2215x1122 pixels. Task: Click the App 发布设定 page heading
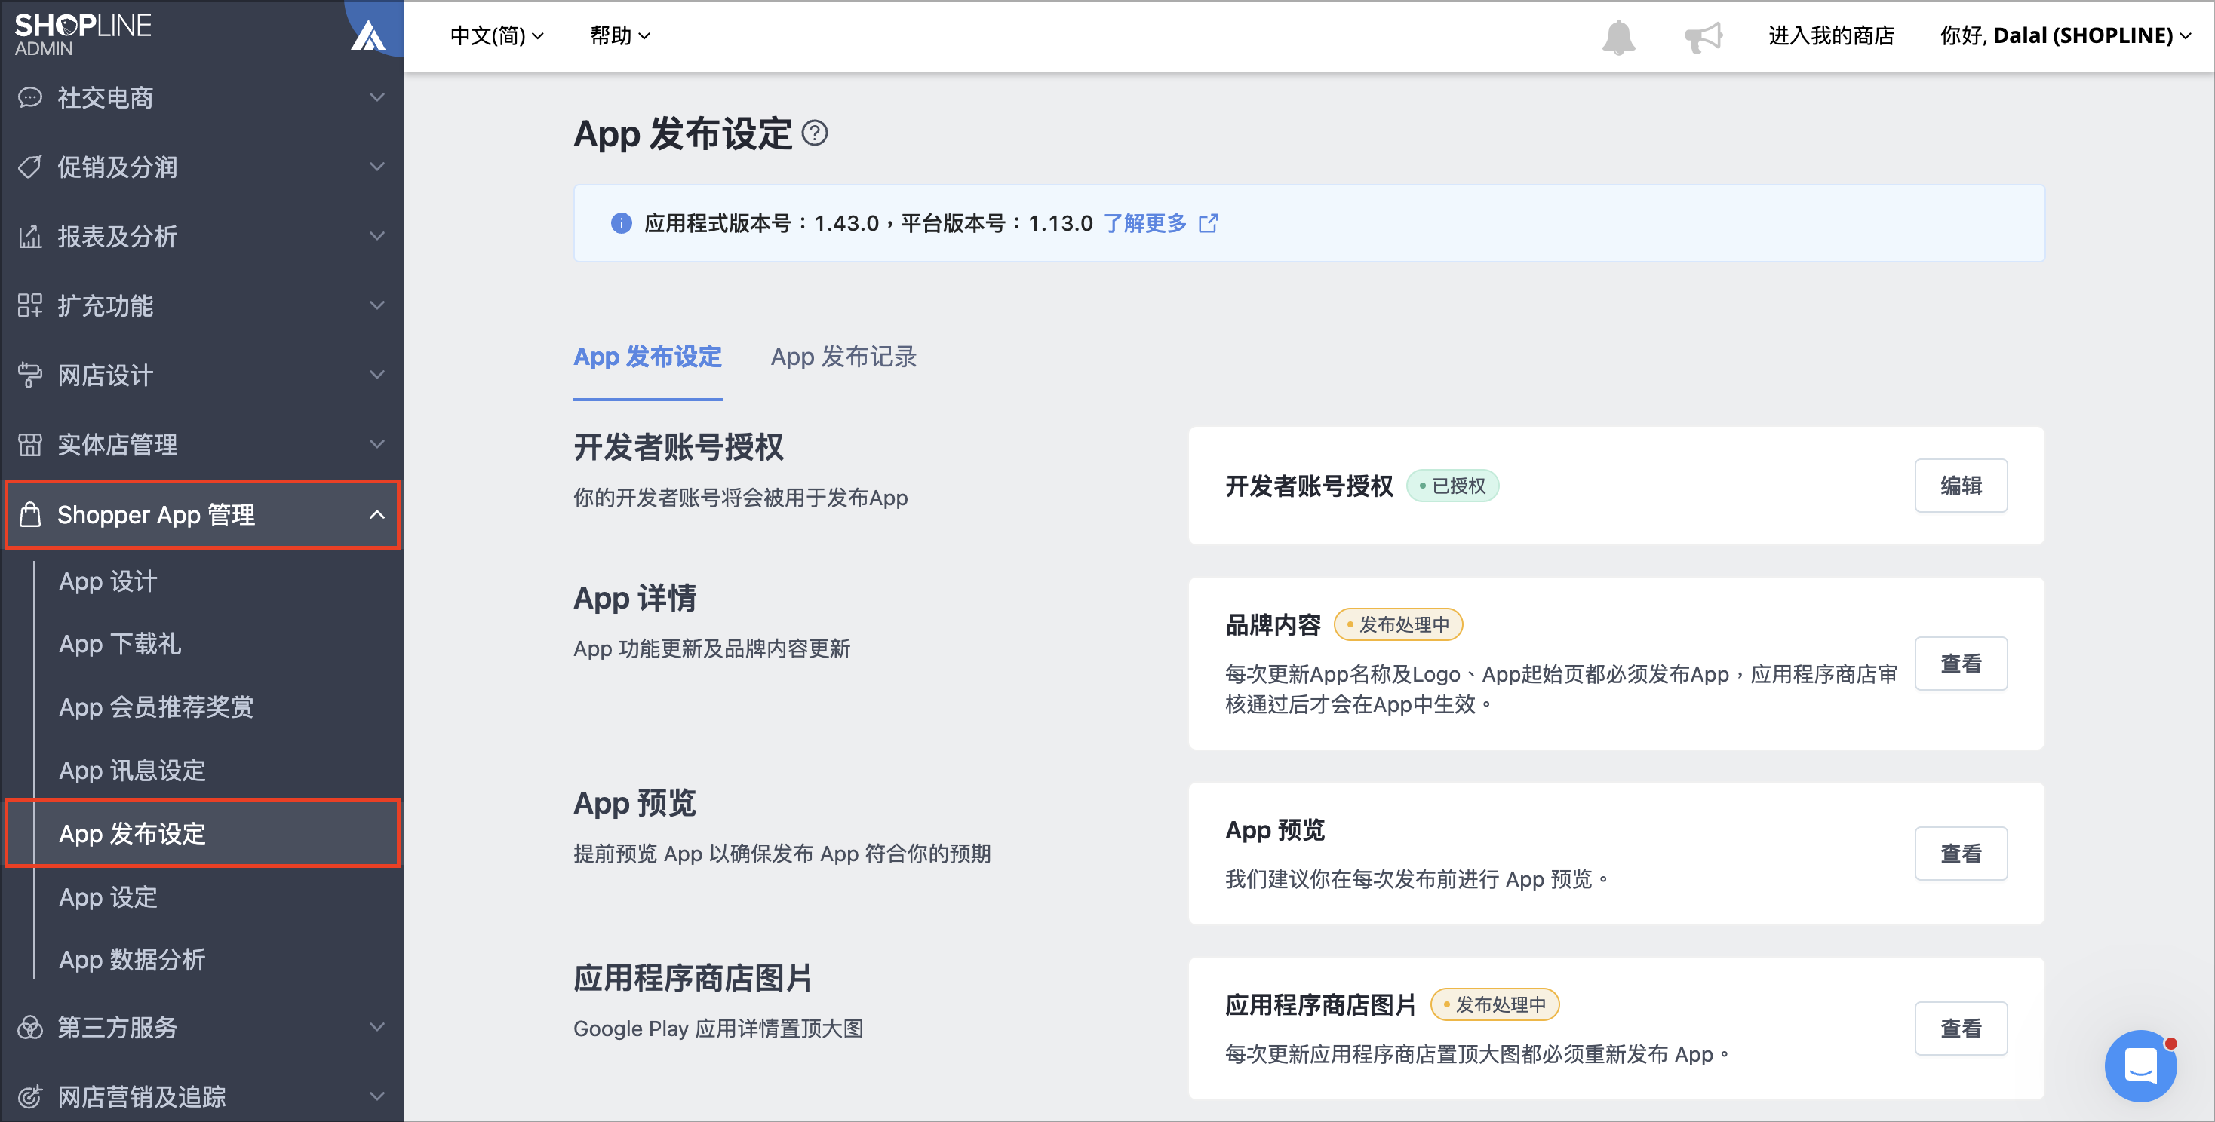(x=683, y=134)
